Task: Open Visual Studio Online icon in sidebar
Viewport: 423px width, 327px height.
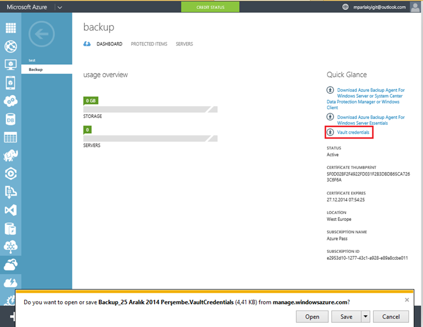Action: pos(11,210)
